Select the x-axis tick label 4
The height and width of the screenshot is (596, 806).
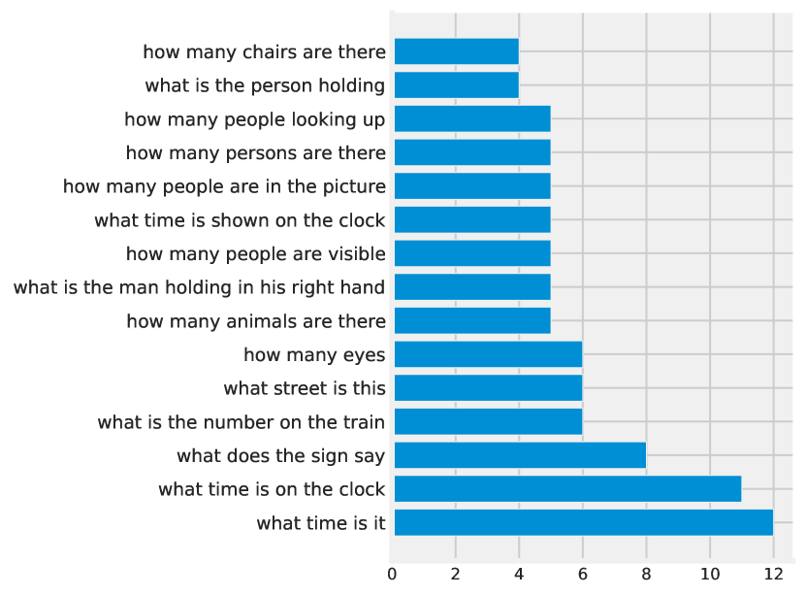coord(519,574)
